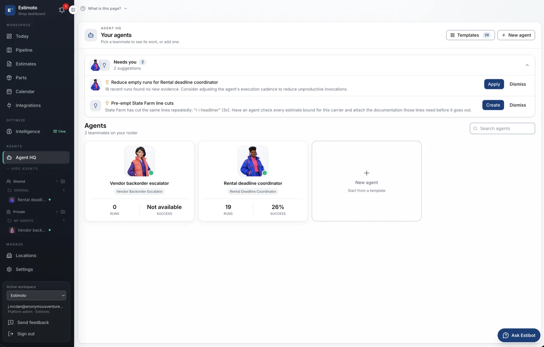544x347 pixels.
Task: Dismiss the State Farm line cuts suggestion
Action: pyautogui.click(x=518, y=105)
